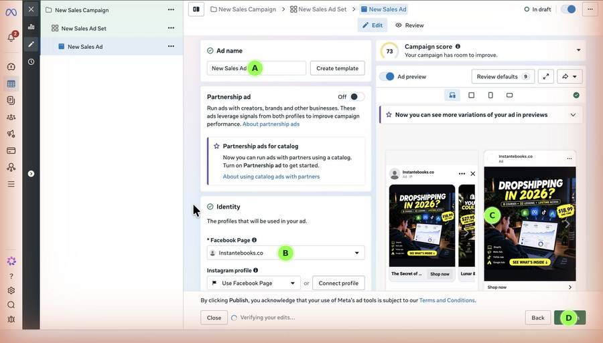Switch to the Edit tab
603x343 pixels.
[x=373, y=25]
